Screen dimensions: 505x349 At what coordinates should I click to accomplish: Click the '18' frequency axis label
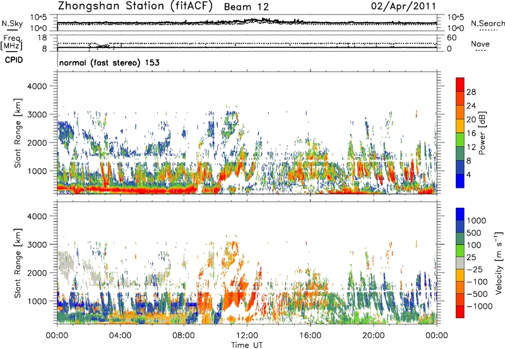pos(42,38)
